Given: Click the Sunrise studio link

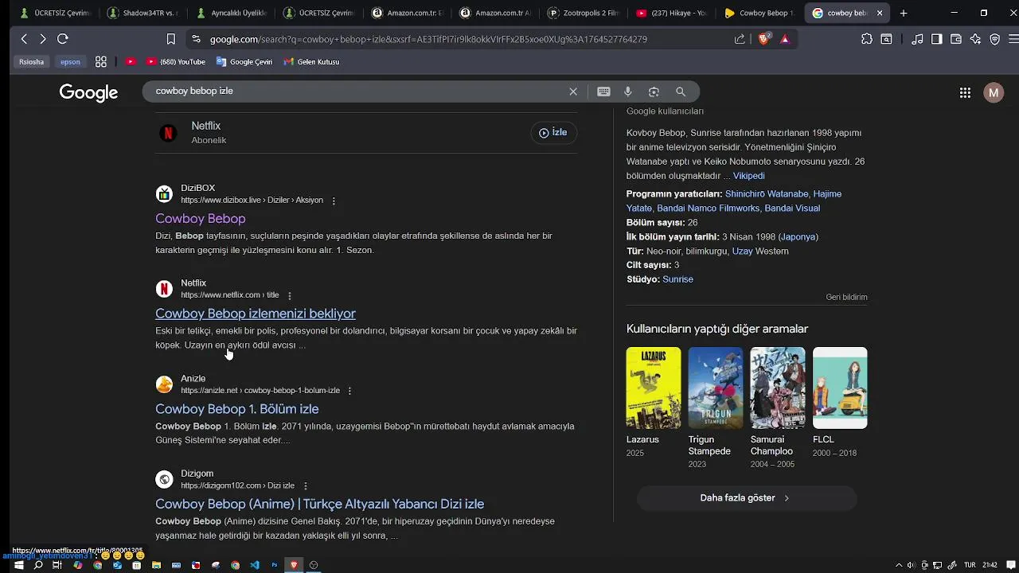Looking at the screenshot, I should pyautogui.click(x=677, y=279).
